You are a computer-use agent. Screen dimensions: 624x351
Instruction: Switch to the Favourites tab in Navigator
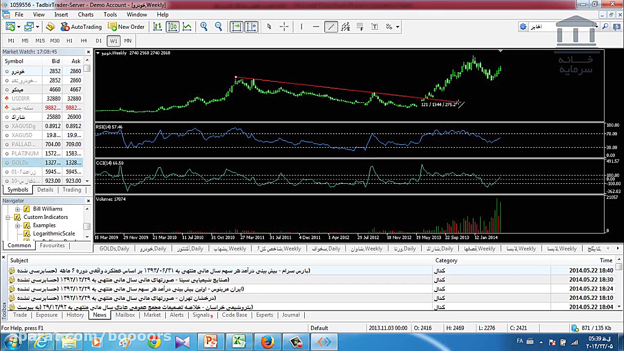52,246
